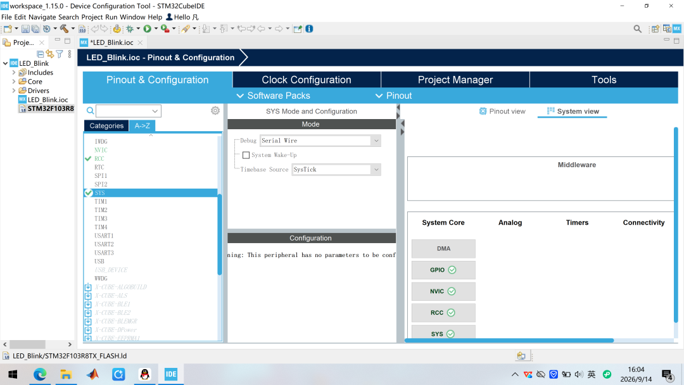Switch to the Clock Configuration tab

click(x=307, y=80)
